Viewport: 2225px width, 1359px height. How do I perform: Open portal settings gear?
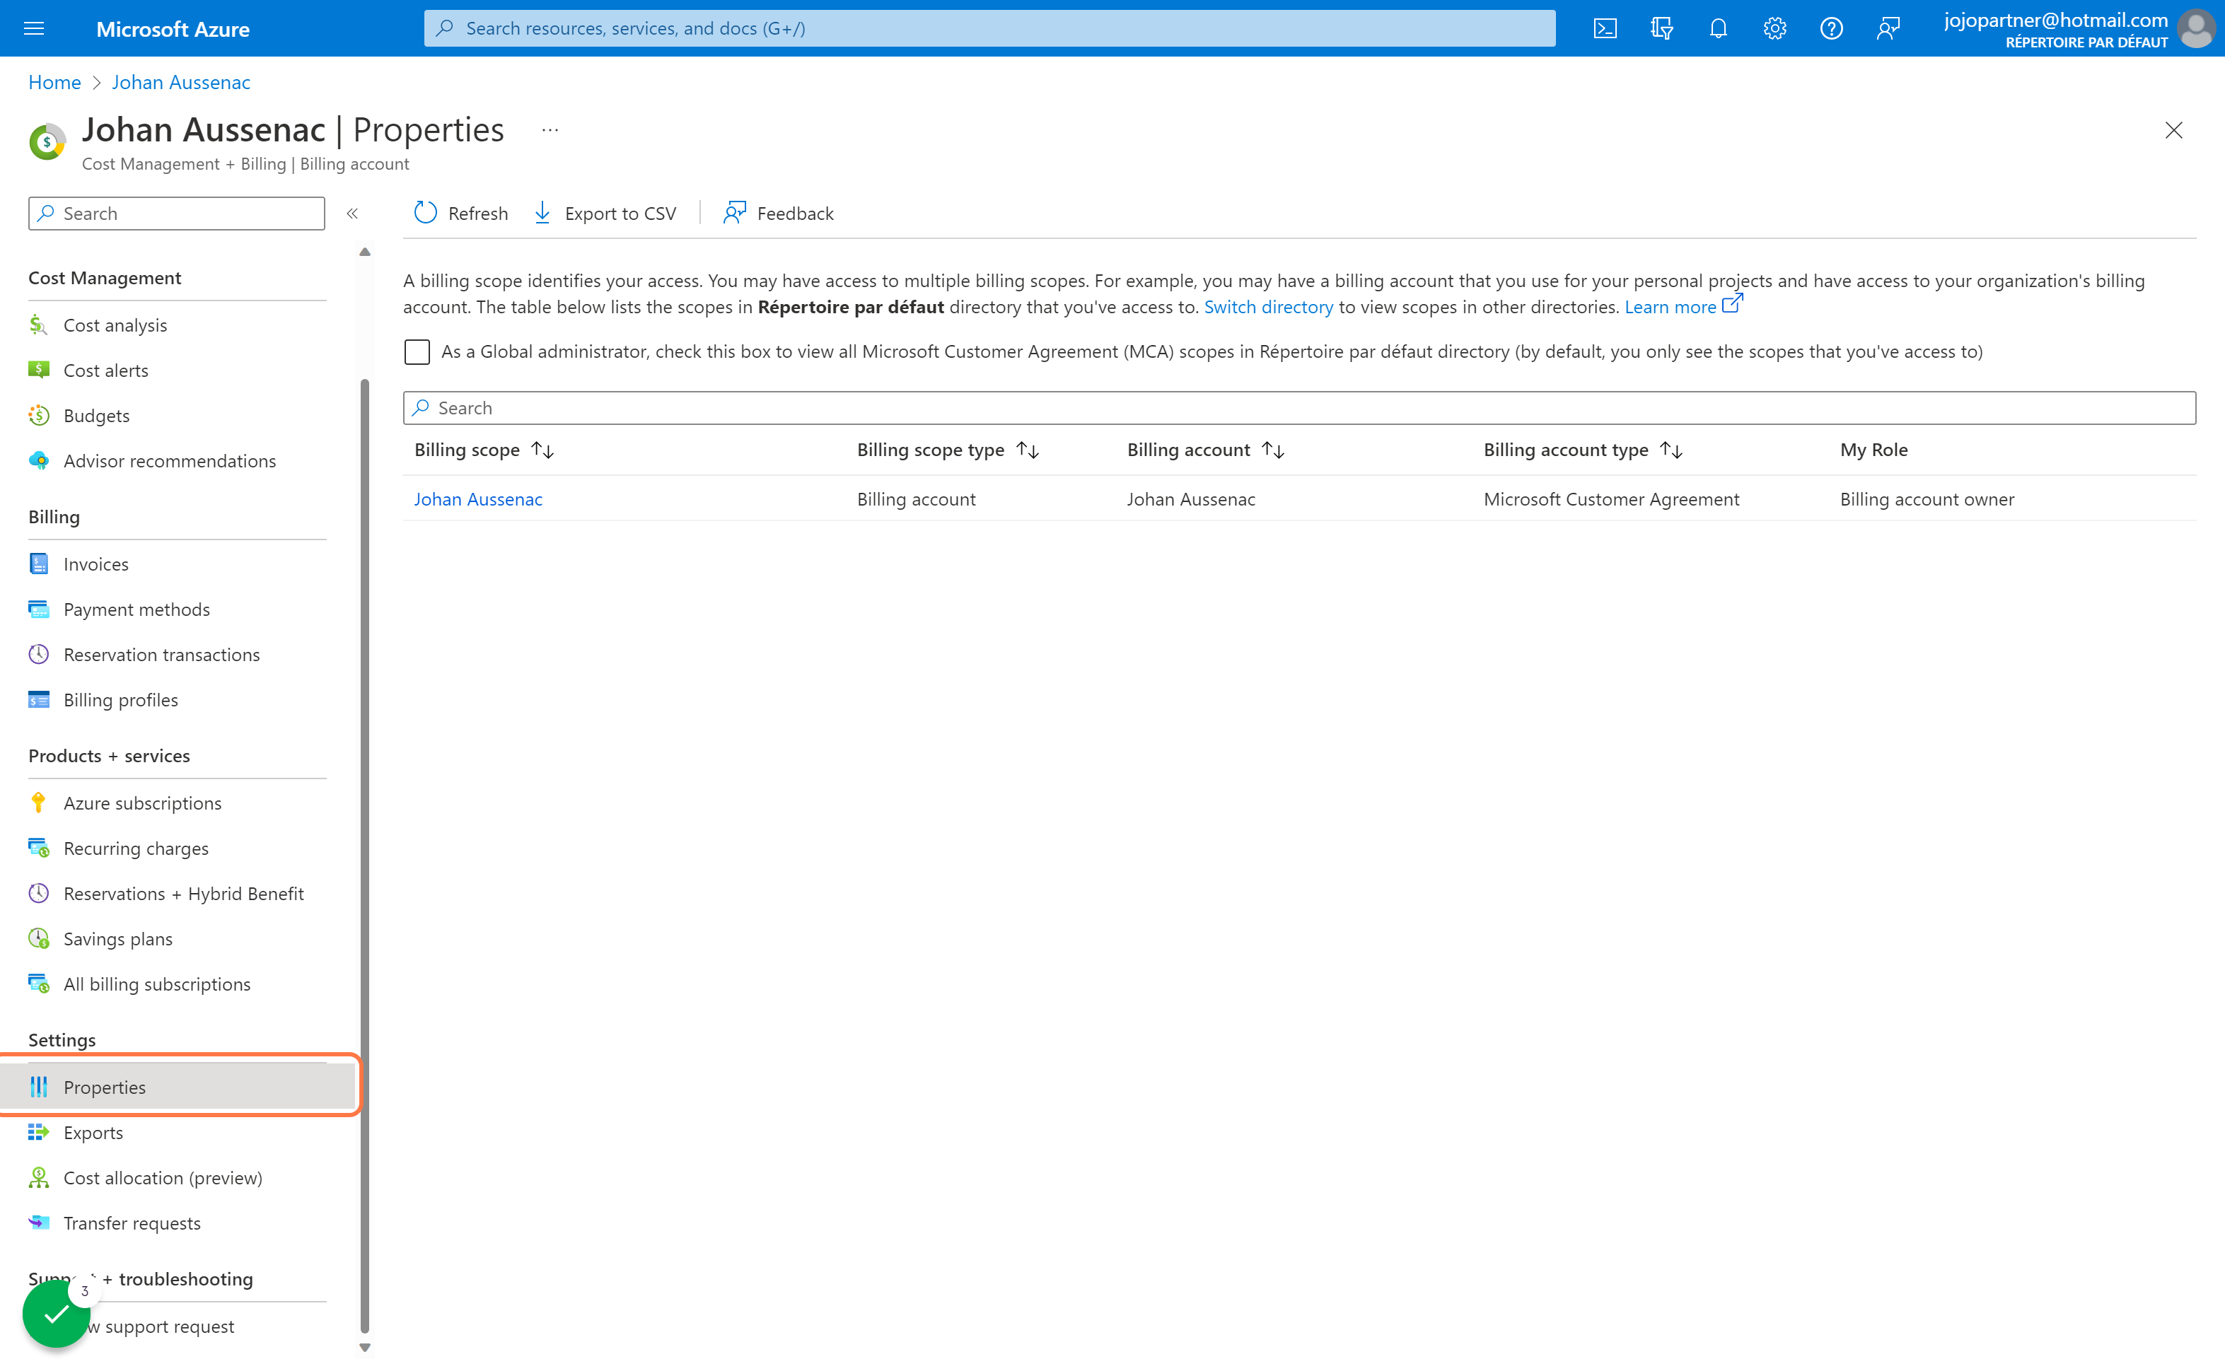(1774, 28)
